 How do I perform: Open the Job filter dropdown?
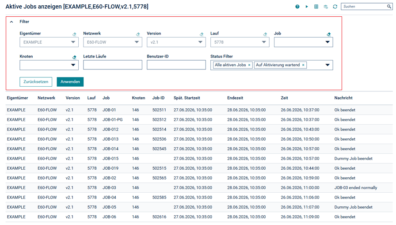(x=304, y=42)
